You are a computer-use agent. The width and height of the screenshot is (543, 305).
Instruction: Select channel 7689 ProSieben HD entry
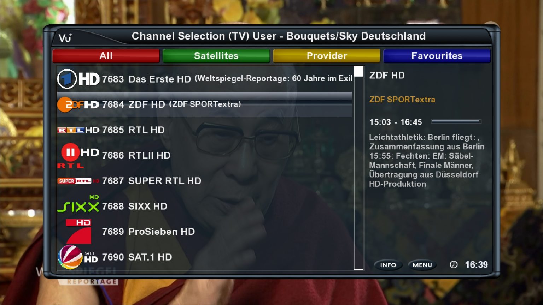pos(204,232)
